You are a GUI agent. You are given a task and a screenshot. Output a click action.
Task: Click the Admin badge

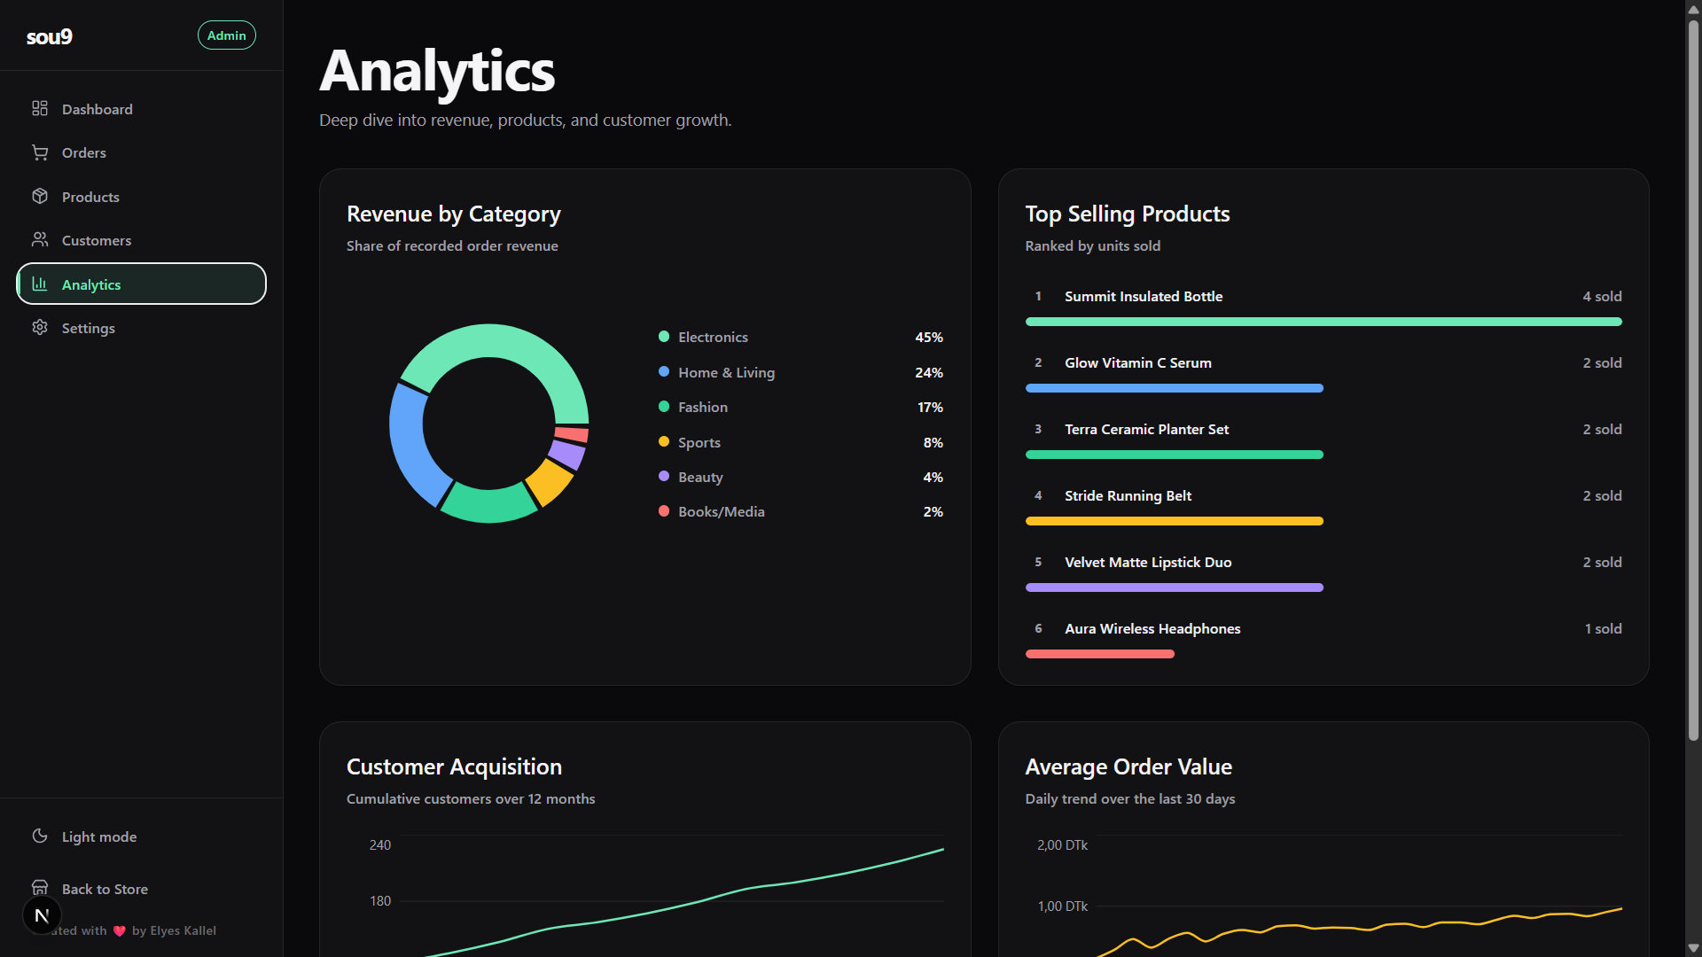click(x=227, y=35)
